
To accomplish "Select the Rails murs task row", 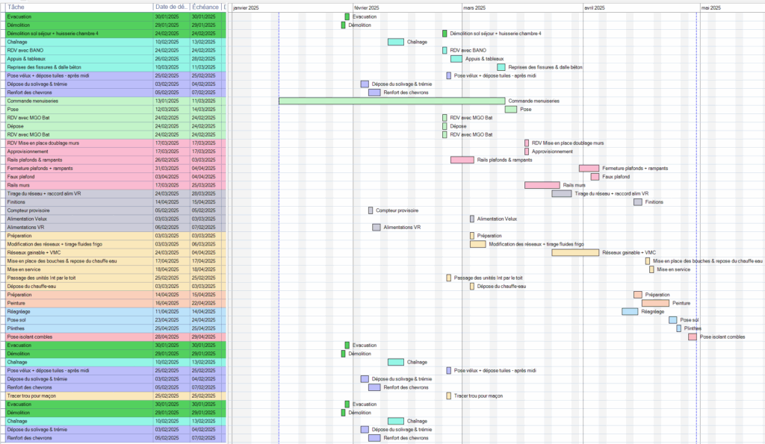I will tap(116, 185).
